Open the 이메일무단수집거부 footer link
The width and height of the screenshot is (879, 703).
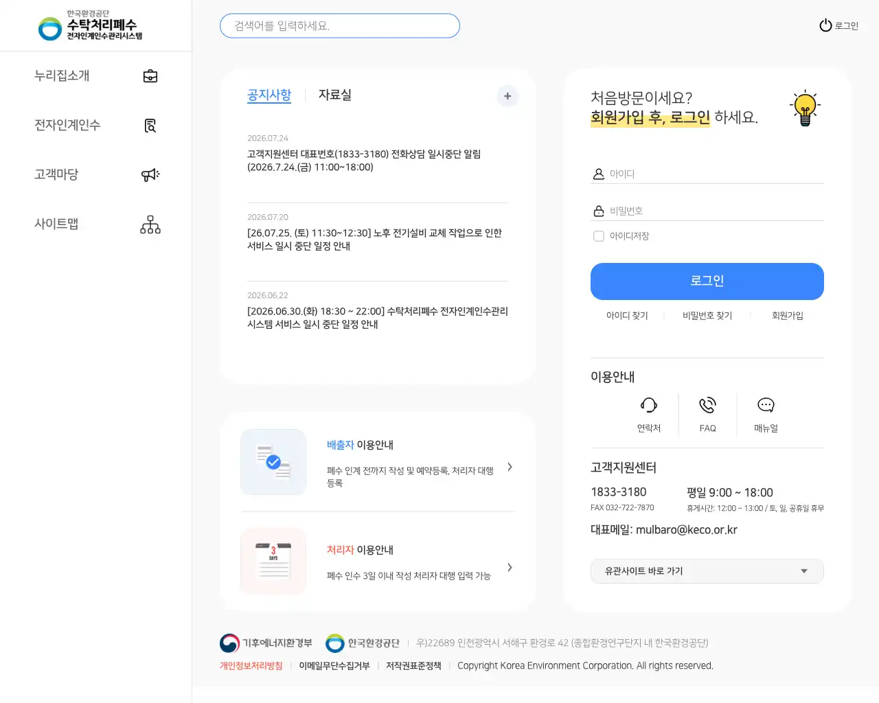pos(334,666)
